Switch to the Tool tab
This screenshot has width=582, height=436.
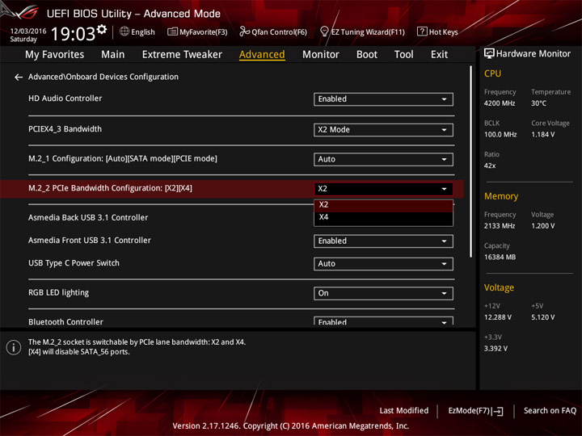click(403, 55)
